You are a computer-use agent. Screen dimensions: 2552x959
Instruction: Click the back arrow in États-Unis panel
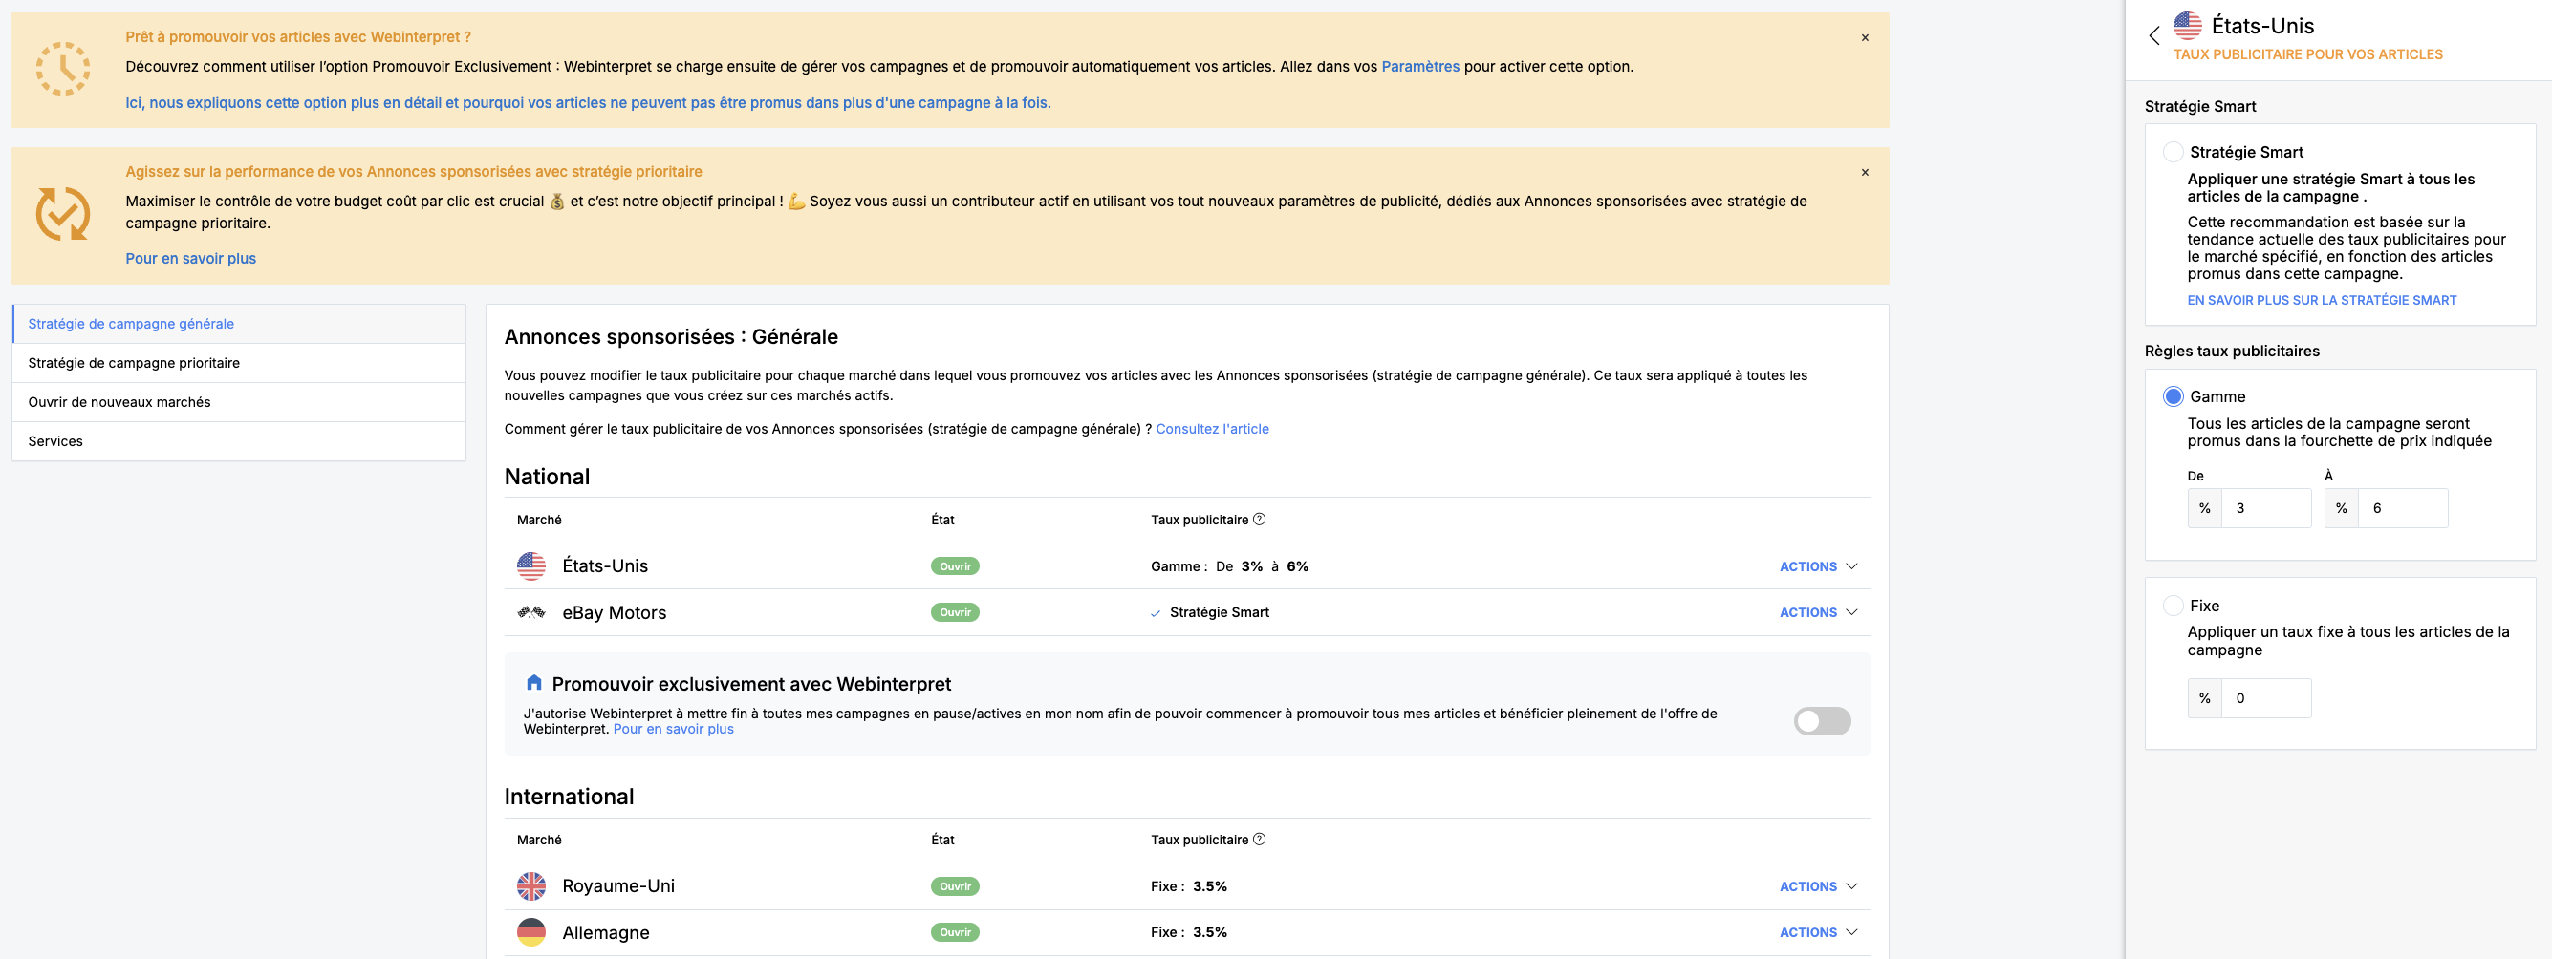click(2153, 36)
